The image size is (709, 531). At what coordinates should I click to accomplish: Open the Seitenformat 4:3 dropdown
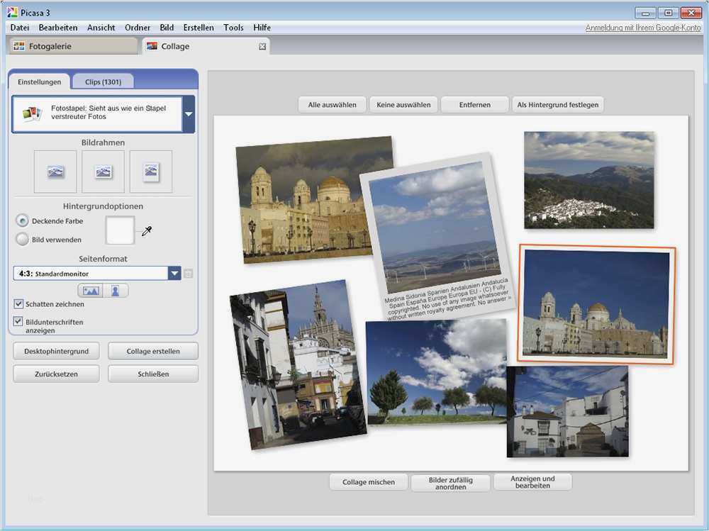tap(174, 274)
